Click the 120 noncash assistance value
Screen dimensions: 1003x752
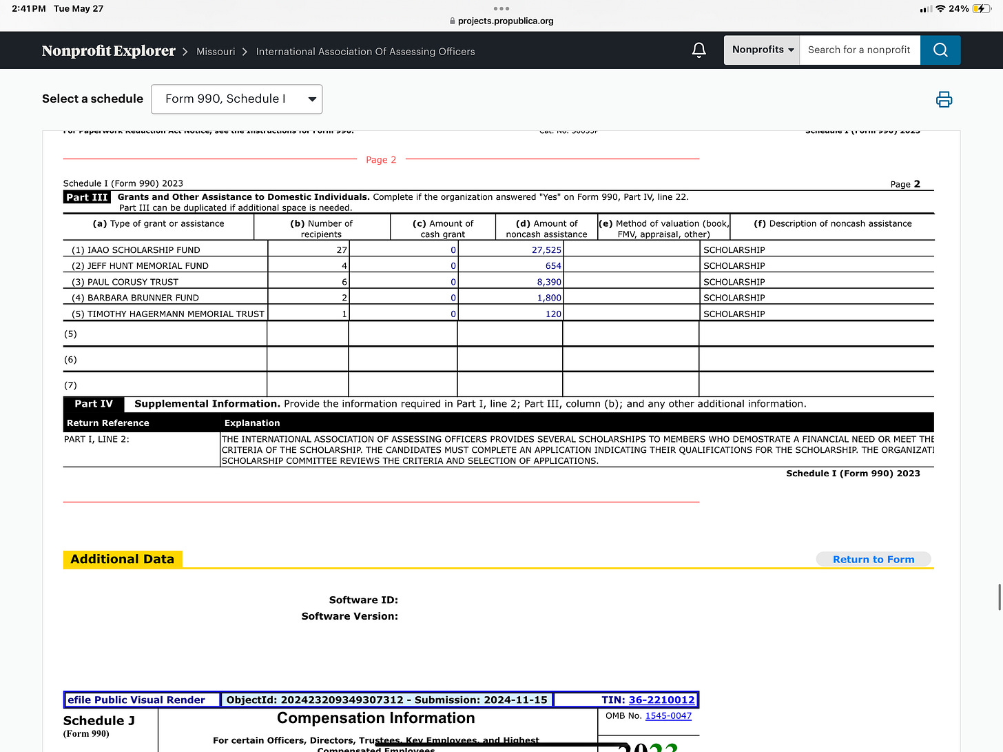point(553,314)
